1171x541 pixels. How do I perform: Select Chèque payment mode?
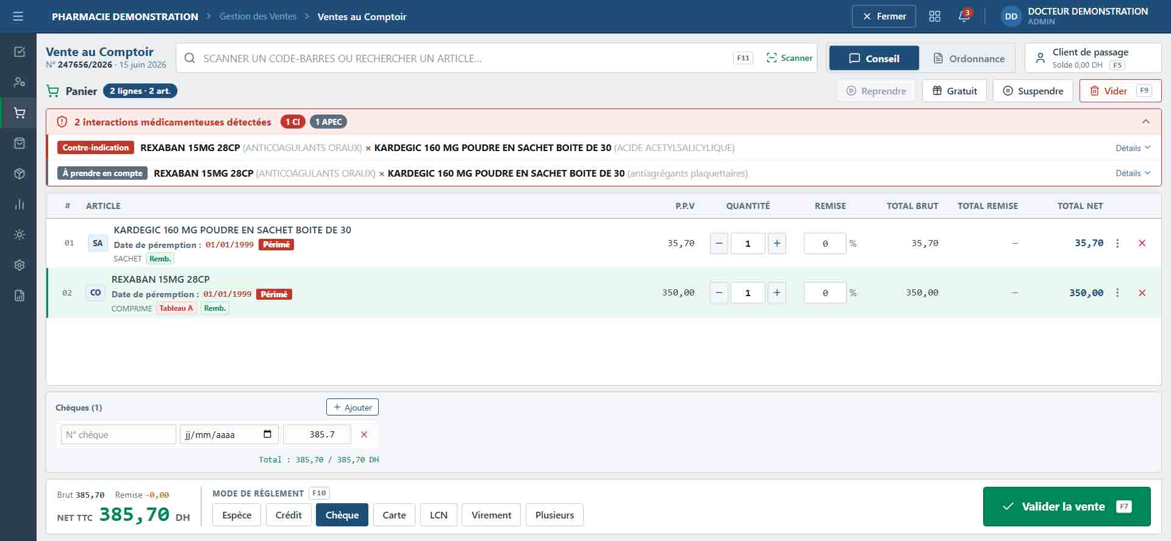[342, 515]
